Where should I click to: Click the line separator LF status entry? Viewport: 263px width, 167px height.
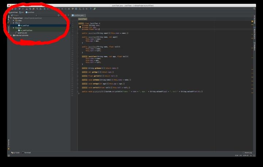pyautogui.click(x=241, y=156)
